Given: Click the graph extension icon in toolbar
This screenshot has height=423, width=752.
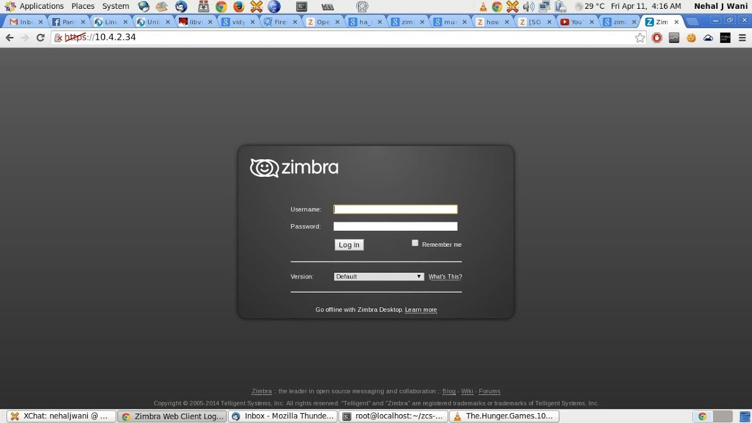Looking at the screenshot, I should point(674,38).
